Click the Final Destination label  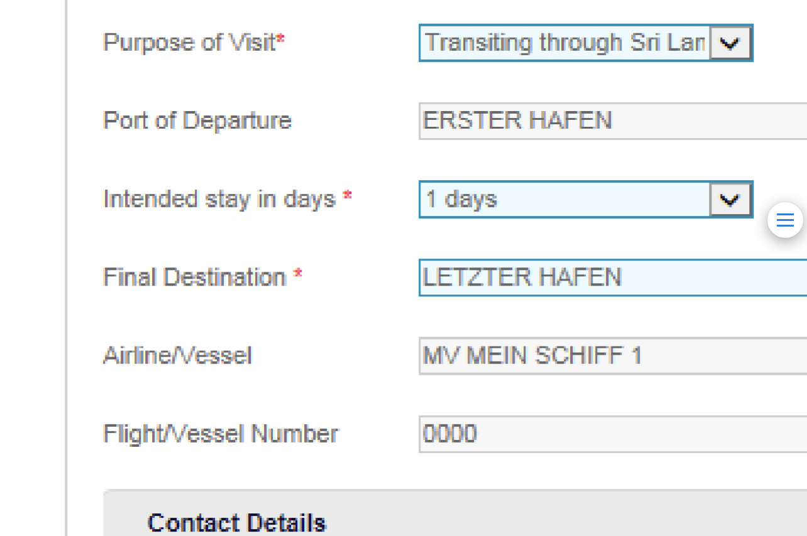pyautogui.click(x=194, y=277)
